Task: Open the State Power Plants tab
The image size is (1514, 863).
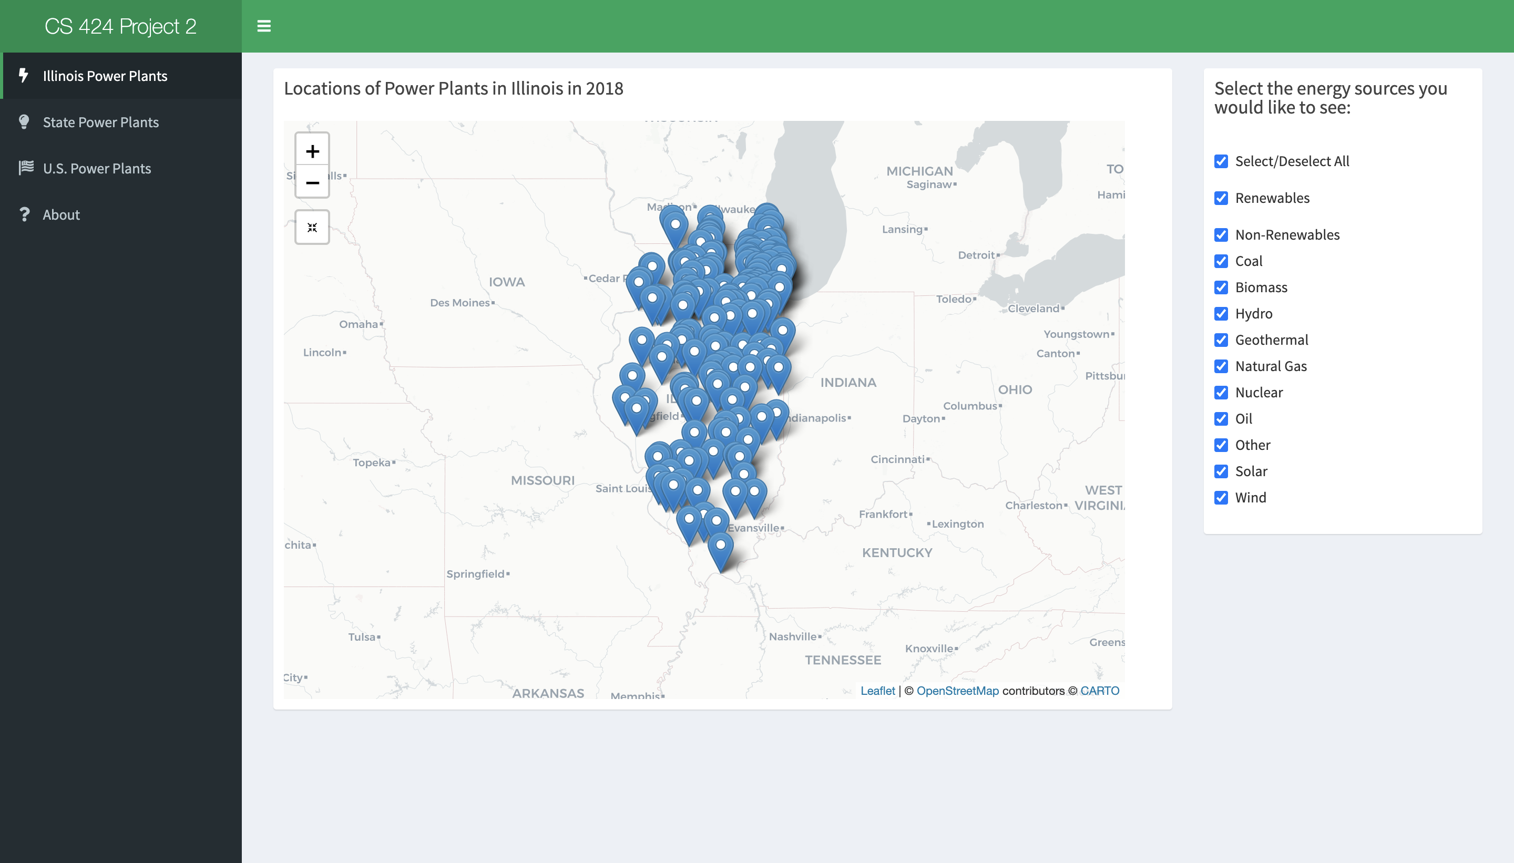Action: click(x=121, y=122)
